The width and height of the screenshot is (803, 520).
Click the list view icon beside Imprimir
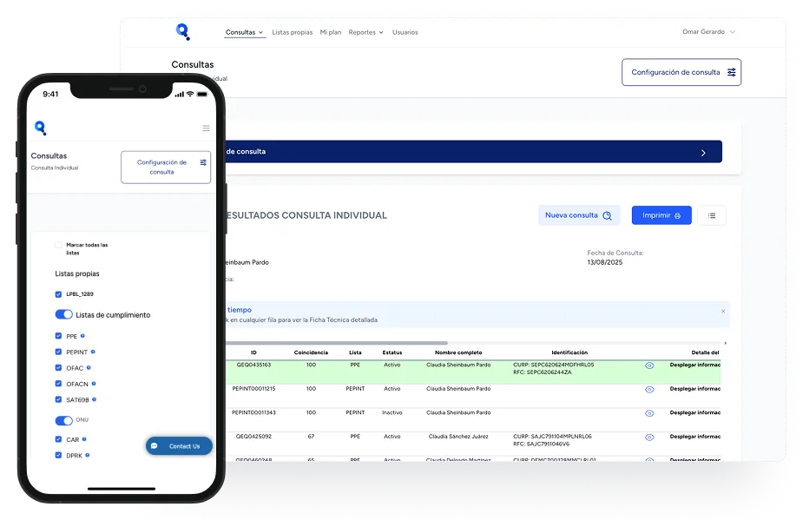pos(711,215)
